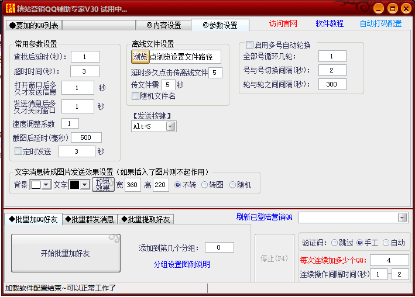This screenshot has height=297, width=415.
Task: Edit the 查找后延时(秒) field
Action: [85, 57]
